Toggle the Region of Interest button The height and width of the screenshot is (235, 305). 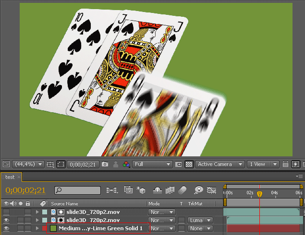pyautogui.click(x=61, y=164)
